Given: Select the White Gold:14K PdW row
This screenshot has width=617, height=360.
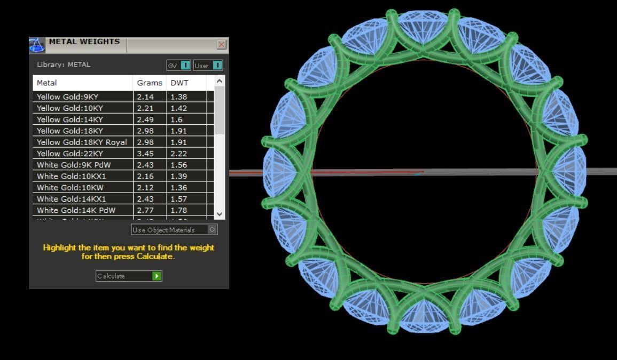Looking at the screenshot, I should click(123, 210).
